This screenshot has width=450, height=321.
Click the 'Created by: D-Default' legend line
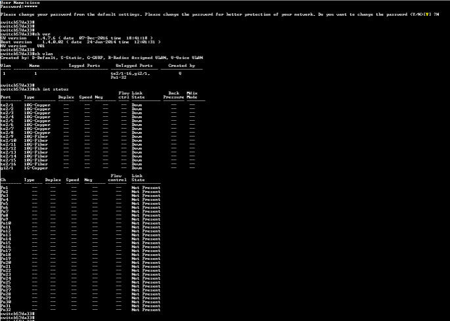(102, 58)
